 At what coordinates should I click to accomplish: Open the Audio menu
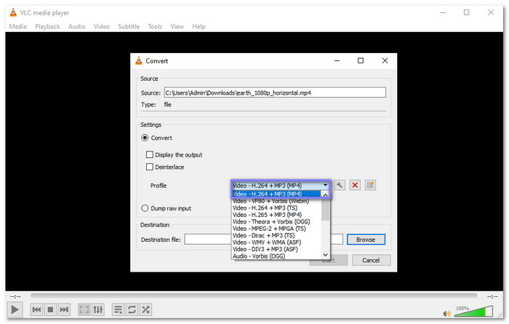76,27
